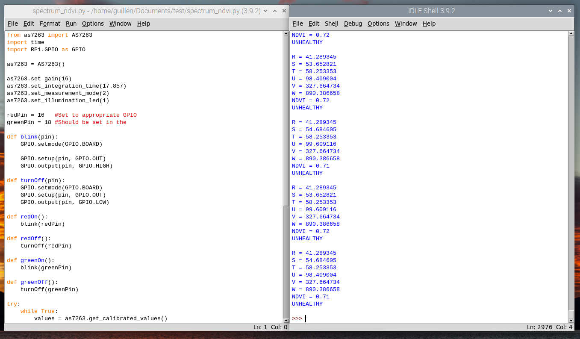The width and height of the screenshot is (580, 339).
Task: Open the Run menu in editor
Action: 71,24
